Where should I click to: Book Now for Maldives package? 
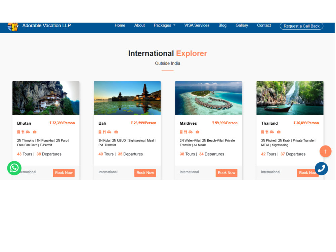pos(226,173)
